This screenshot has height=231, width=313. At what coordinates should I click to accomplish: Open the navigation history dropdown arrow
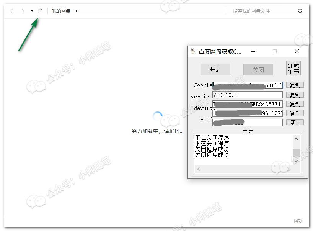coord(32,11)
